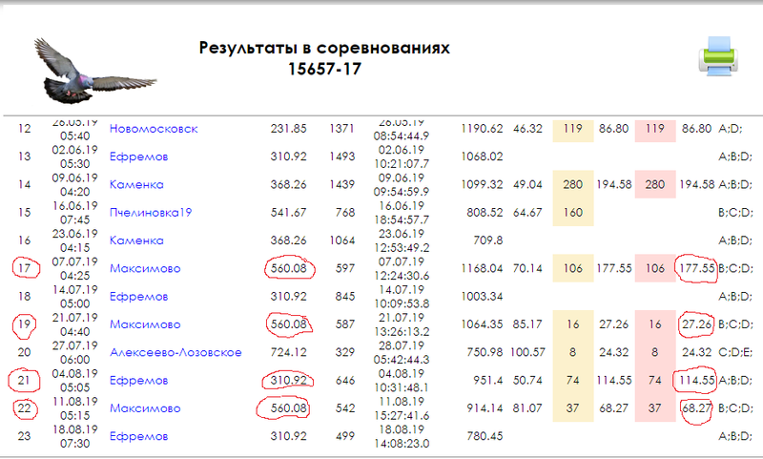Click the category text A;D; in row 12
The width and height of the screenshot is (763, 459).
click(730, 129)
